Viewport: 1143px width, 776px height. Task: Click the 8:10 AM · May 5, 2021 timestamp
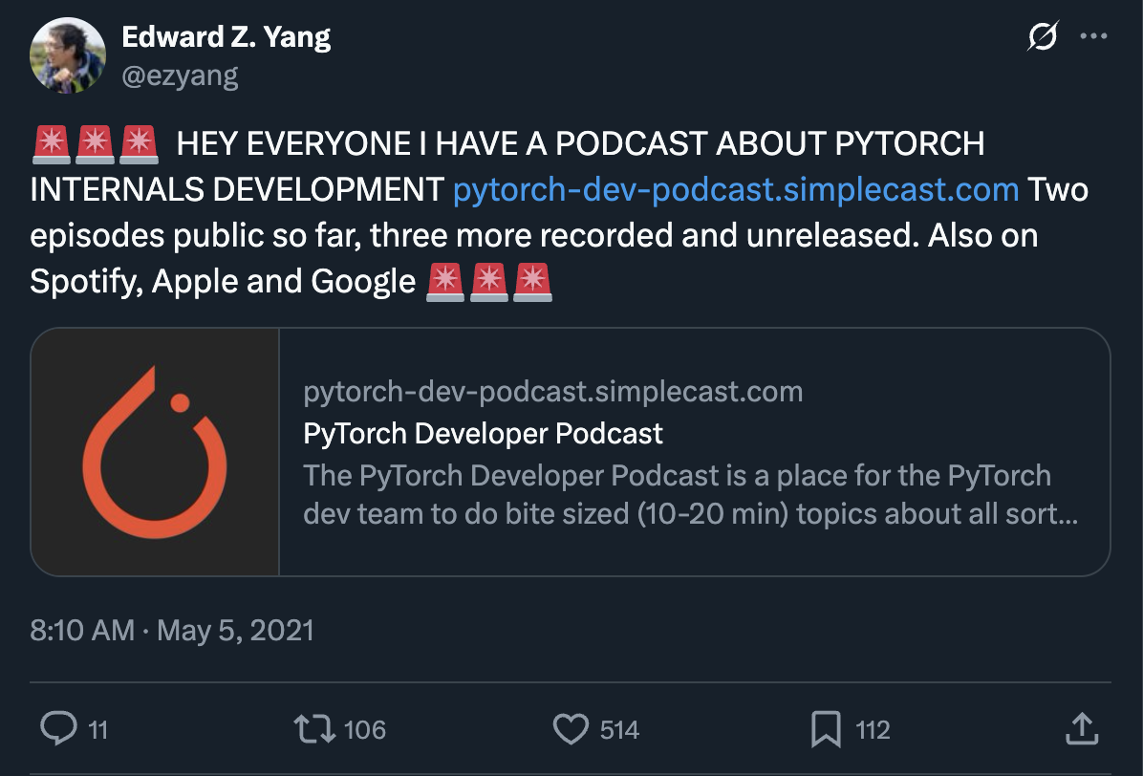[172, 631]
